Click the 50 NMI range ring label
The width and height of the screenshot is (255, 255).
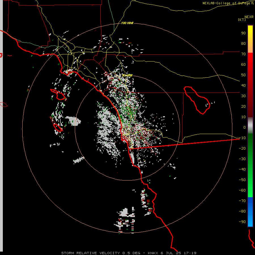point(127,75)
